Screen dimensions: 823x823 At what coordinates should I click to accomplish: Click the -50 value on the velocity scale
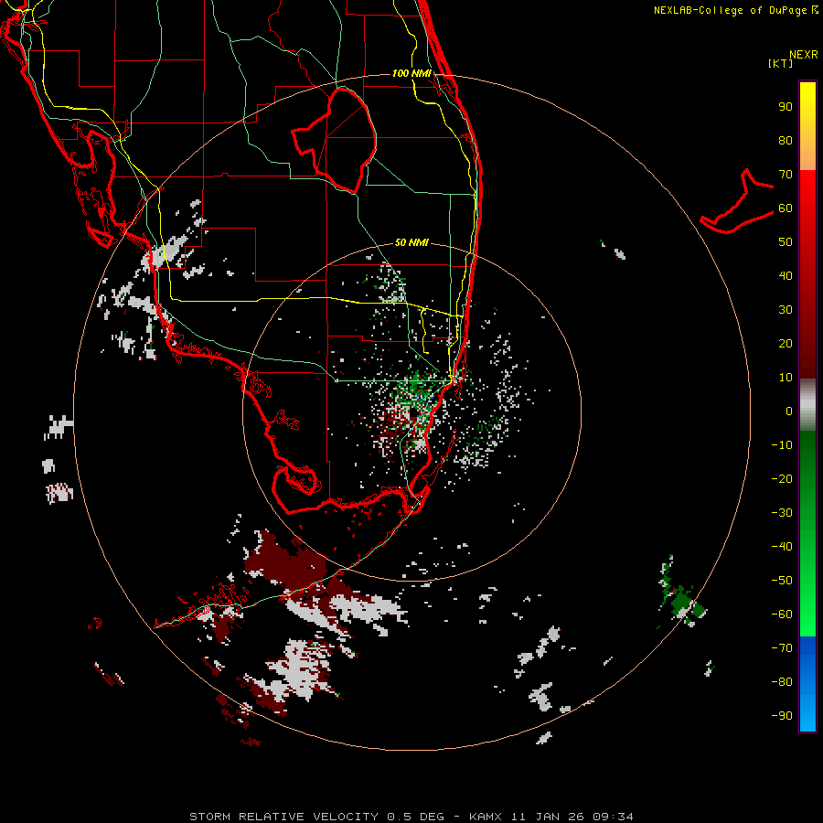782,581
